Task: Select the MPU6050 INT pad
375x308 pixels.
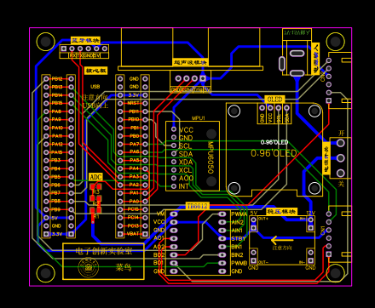Action: point(174,186)
